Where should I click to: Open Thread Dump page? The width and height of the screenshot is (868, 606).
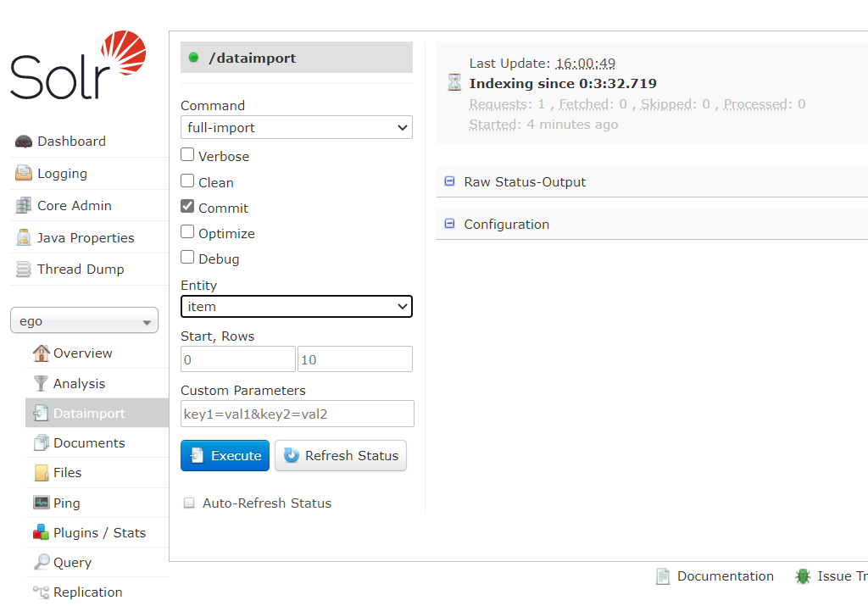click(81, 270)
